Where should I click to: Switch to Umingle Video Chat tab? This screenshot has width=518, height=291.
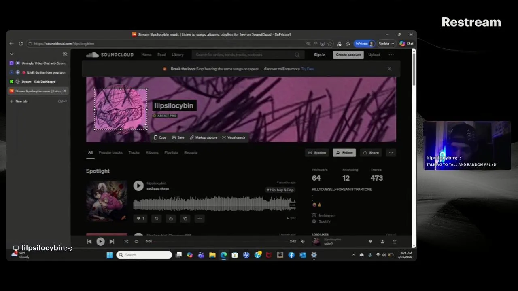point(38,63)
